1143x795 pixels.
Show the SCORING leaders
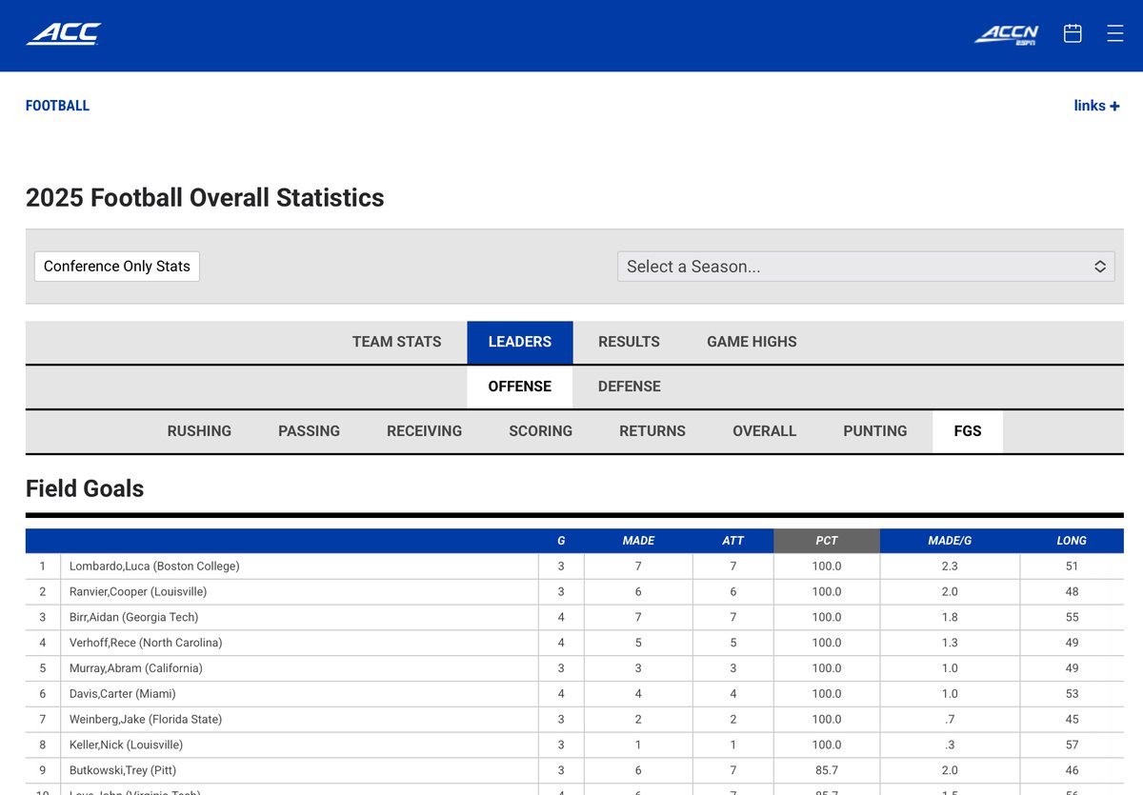tap(540, 431)
